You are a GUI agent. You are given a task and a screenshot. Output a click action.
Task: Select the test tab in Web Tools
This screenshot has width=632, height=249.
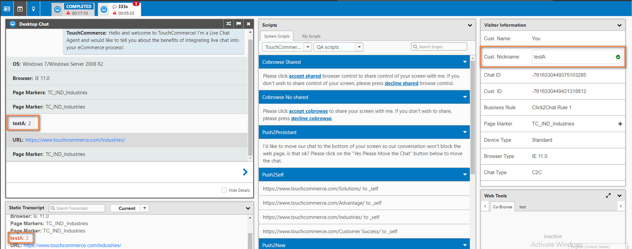(x=523, y=207)
